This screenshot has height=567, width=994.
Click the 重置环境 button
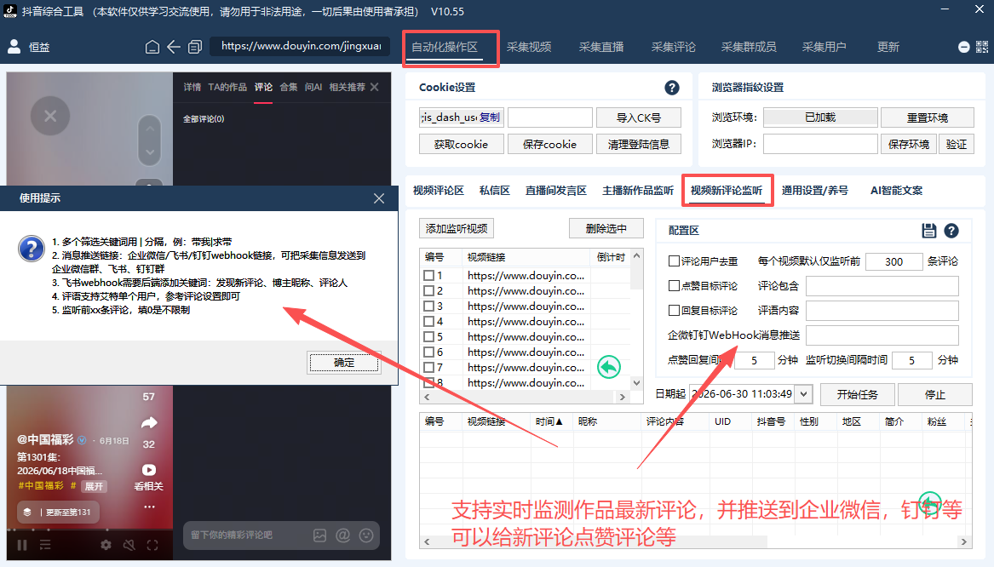coord(928,117)
